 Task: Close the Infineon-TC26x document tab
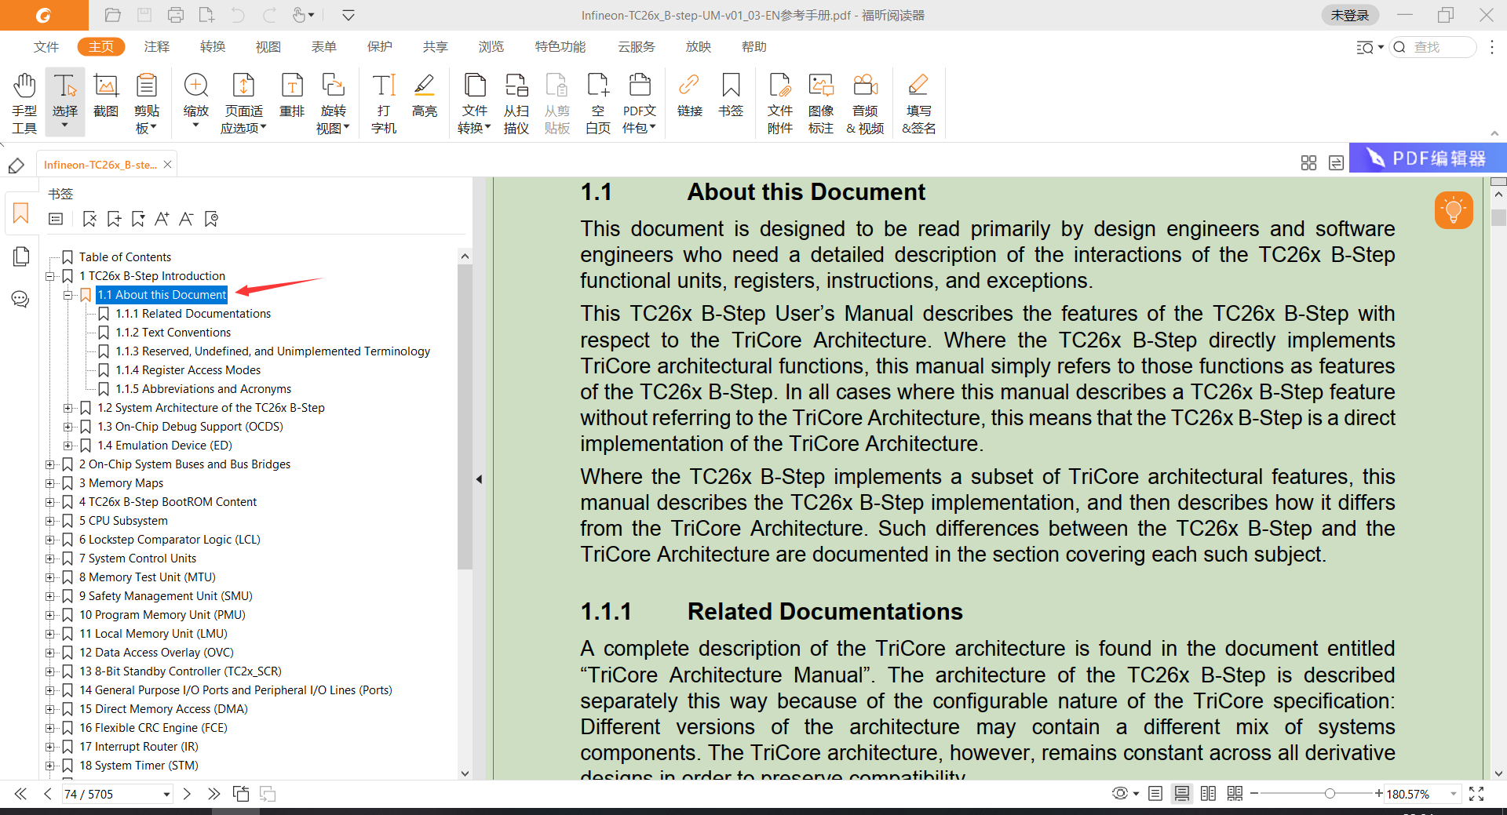click(x=167, y=164)
